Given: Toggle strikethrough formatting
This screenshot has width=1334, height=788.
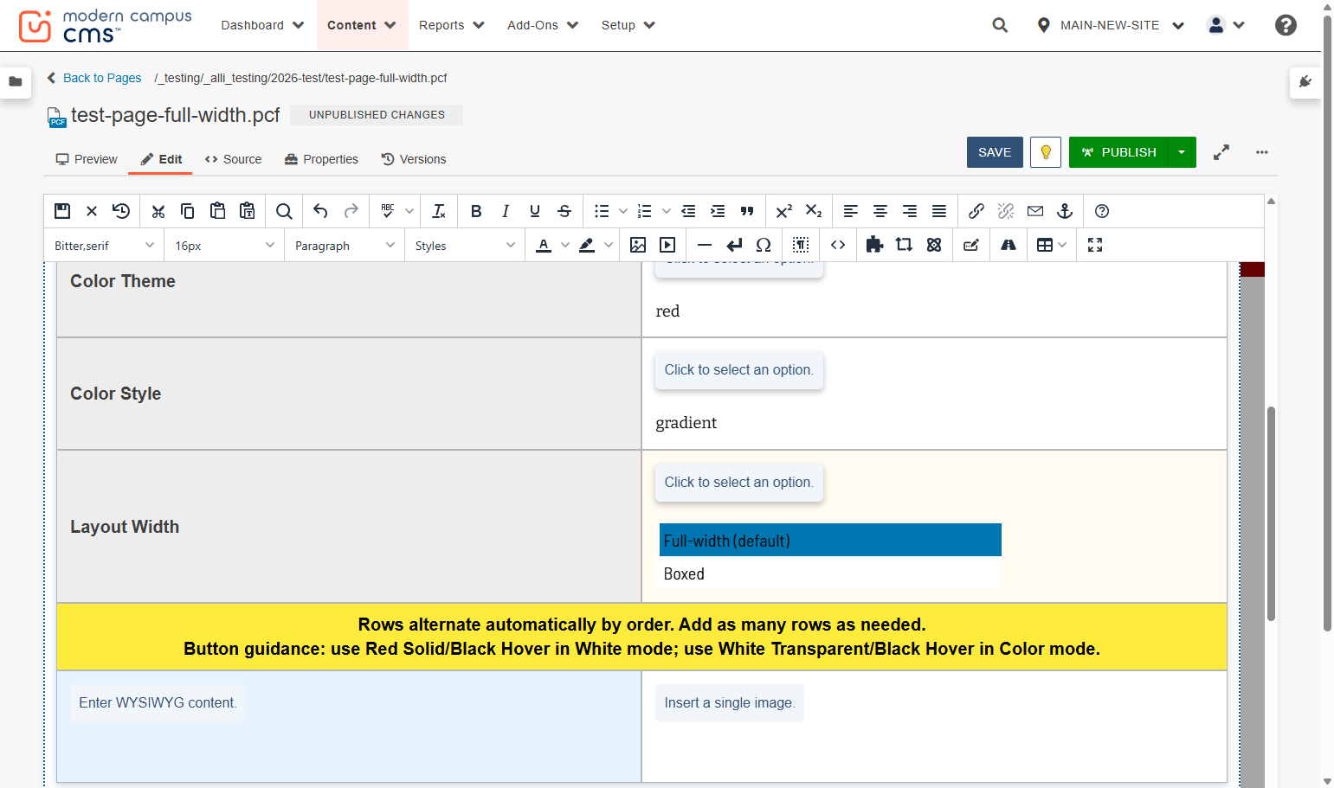Looking at the screenshot, I should pos(564,211).
